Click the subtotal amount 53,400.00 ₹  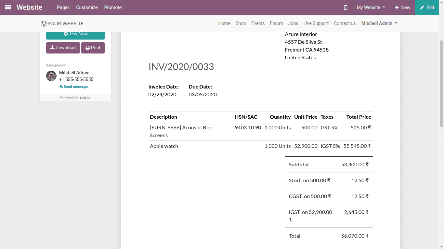click(x=355, y=164)
